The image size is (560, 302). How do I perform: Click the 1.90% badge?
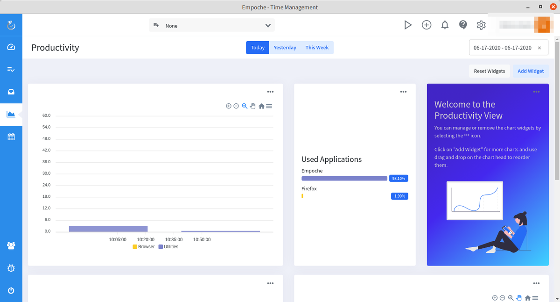(x=399, y=196)
